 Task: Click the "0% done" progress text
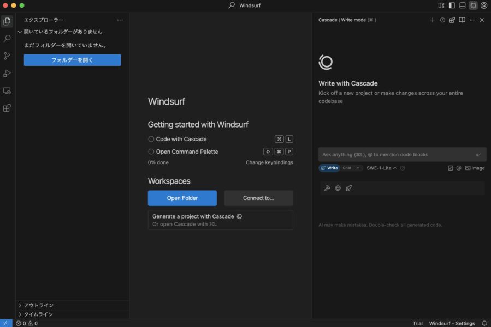[x=158, y=162]
